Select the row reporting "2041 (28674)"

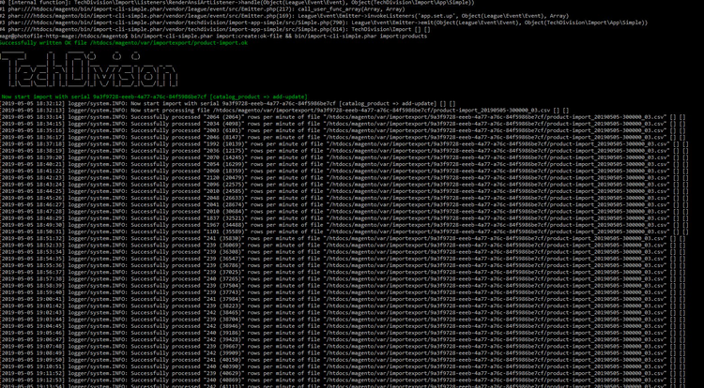coord(344,204)
